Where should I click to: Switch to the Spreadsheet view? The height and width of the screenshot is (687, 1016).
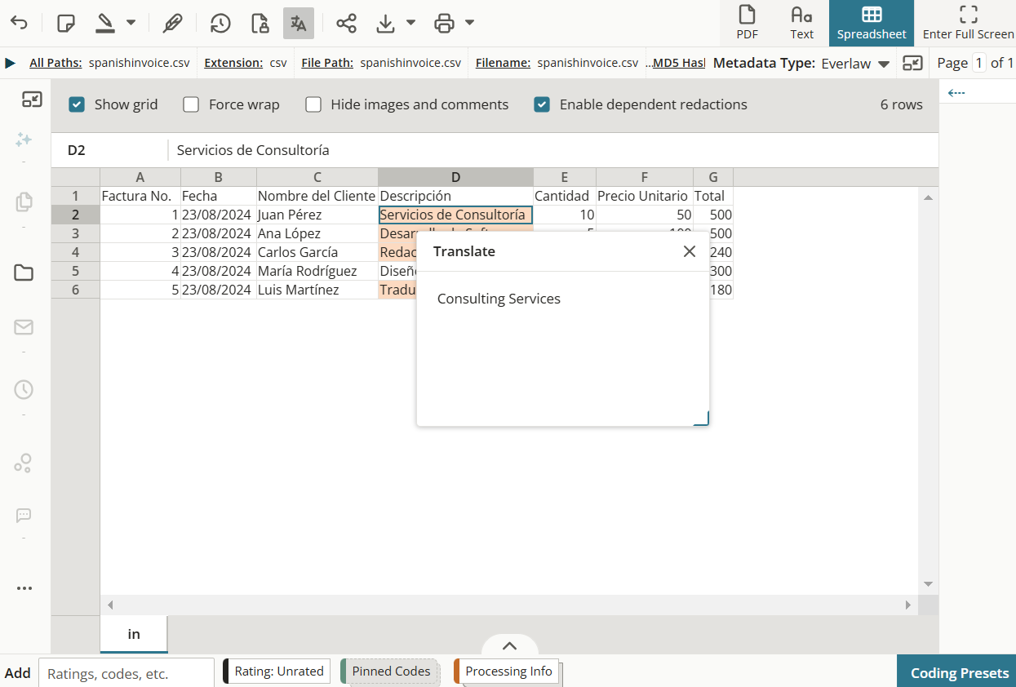point(872,23)
